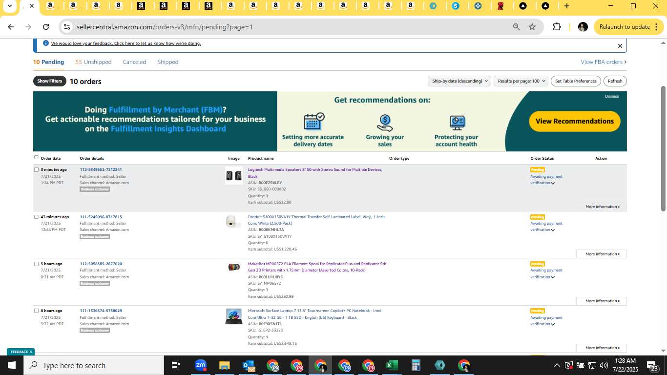The height and width of the screenshot is (375, 667).
Task: Check the box for order 112-5349652-7212241
Action: [36, 169]
